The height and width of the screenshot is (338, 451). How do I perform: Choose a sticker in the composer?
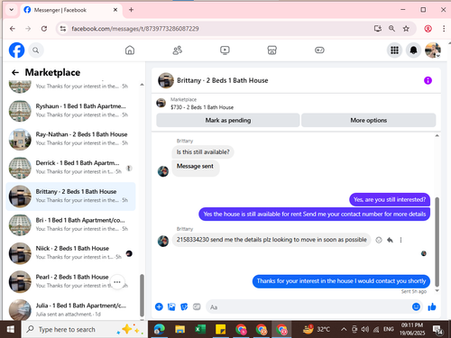[184, 306]
